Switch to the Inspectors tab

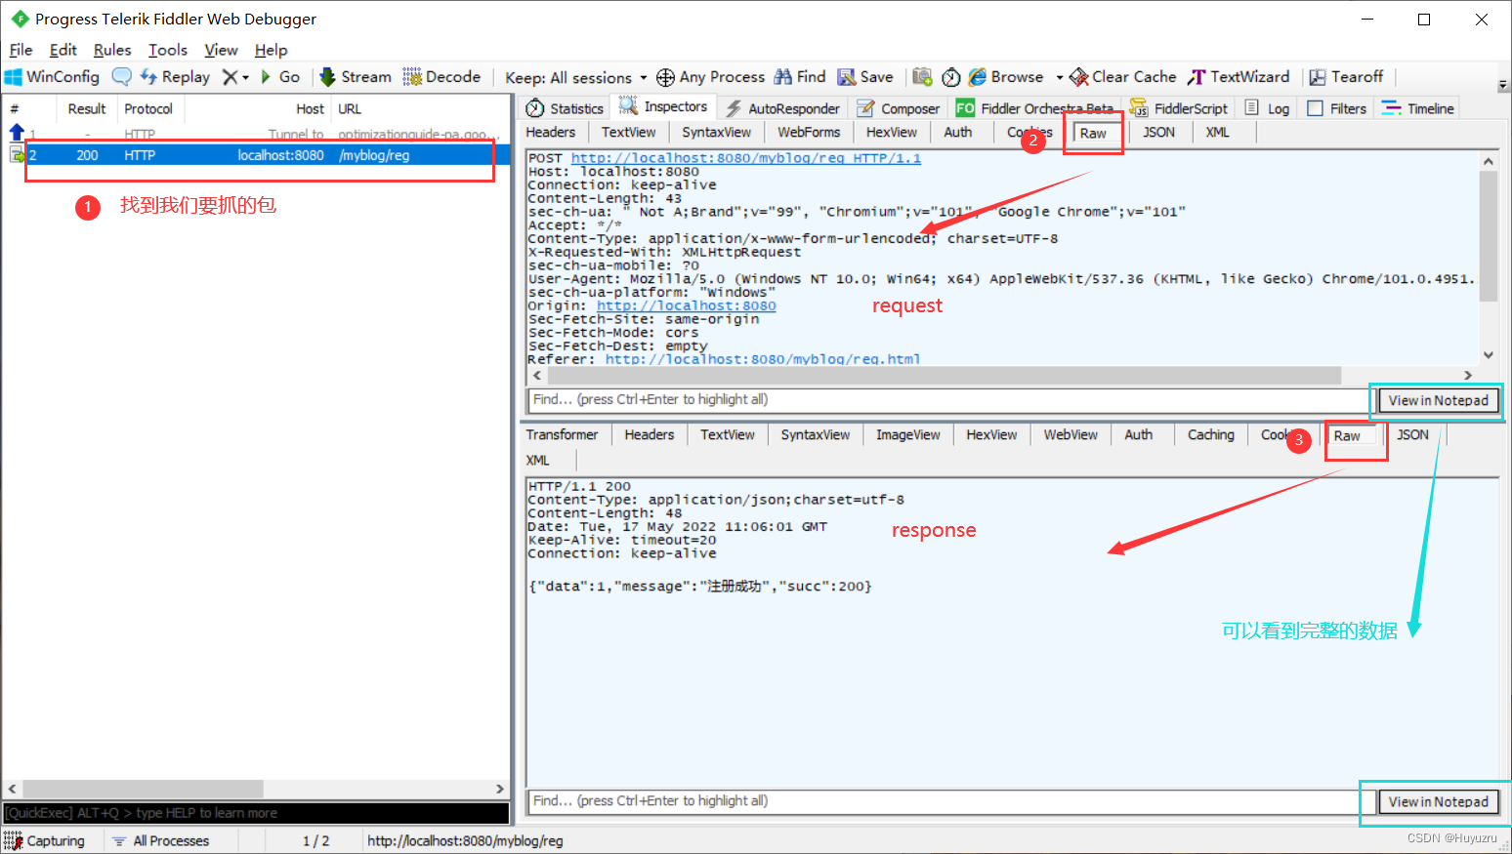(663, 106)
